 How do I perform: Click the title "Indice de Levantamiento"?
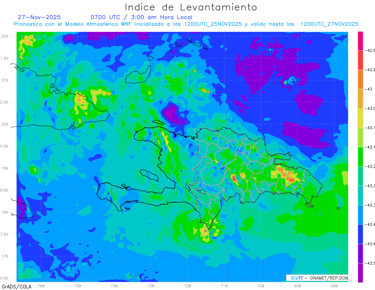(191, 7)
